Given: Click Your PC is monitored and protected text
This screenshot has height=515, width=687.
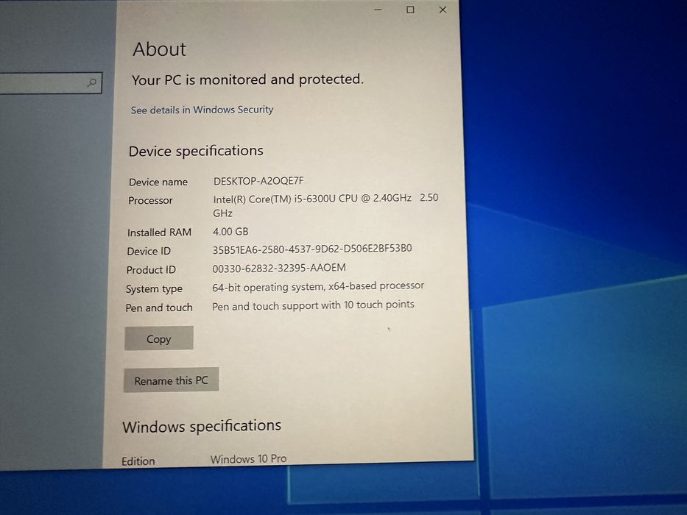Looking at the screenshot, I should click(247, 79).
